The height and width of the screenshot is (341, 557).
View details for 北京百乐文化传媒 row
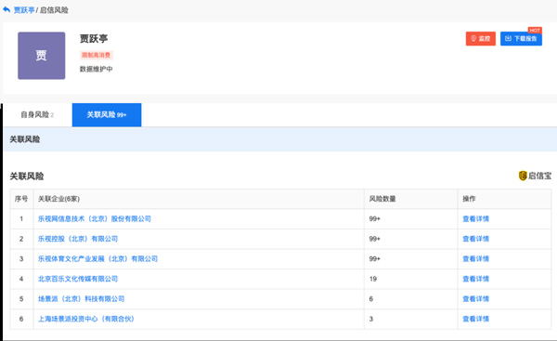475,279
